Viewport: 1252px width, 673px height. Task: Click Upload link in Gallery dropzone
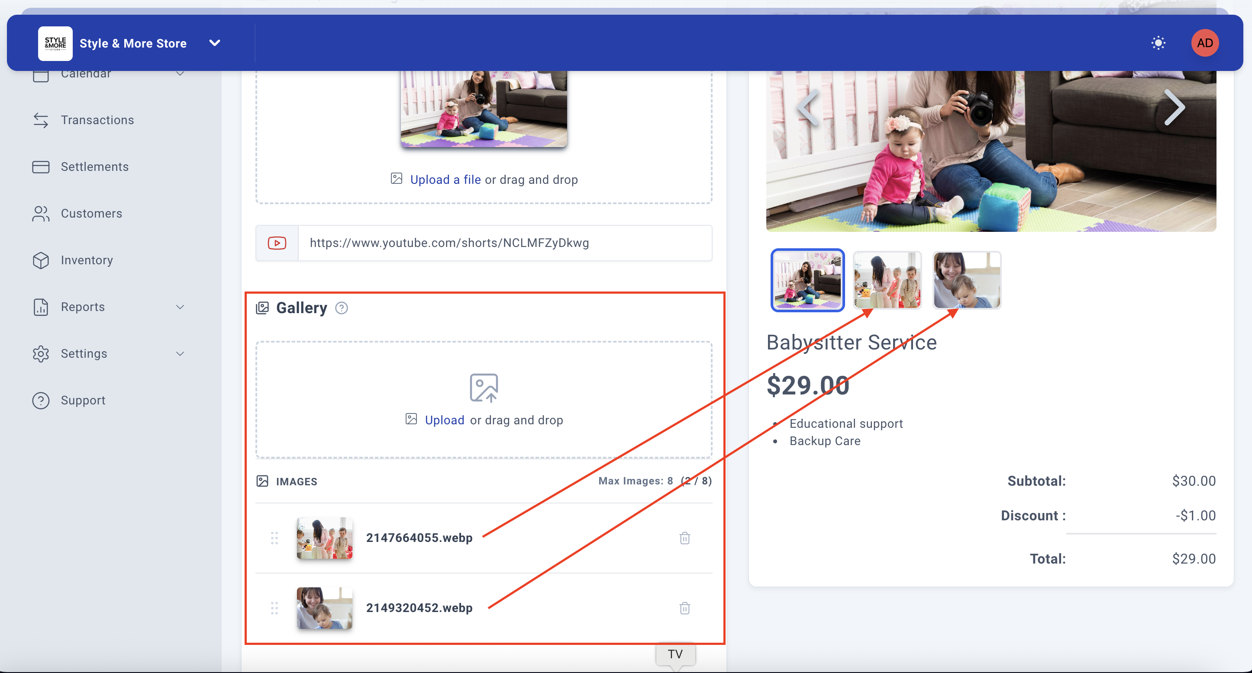444,420
